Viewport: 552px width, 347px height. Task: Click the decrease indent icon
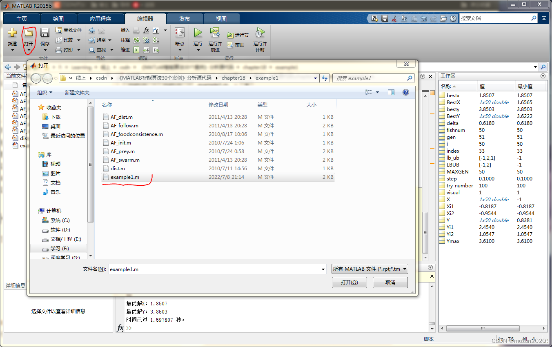(x=156, y=50)
